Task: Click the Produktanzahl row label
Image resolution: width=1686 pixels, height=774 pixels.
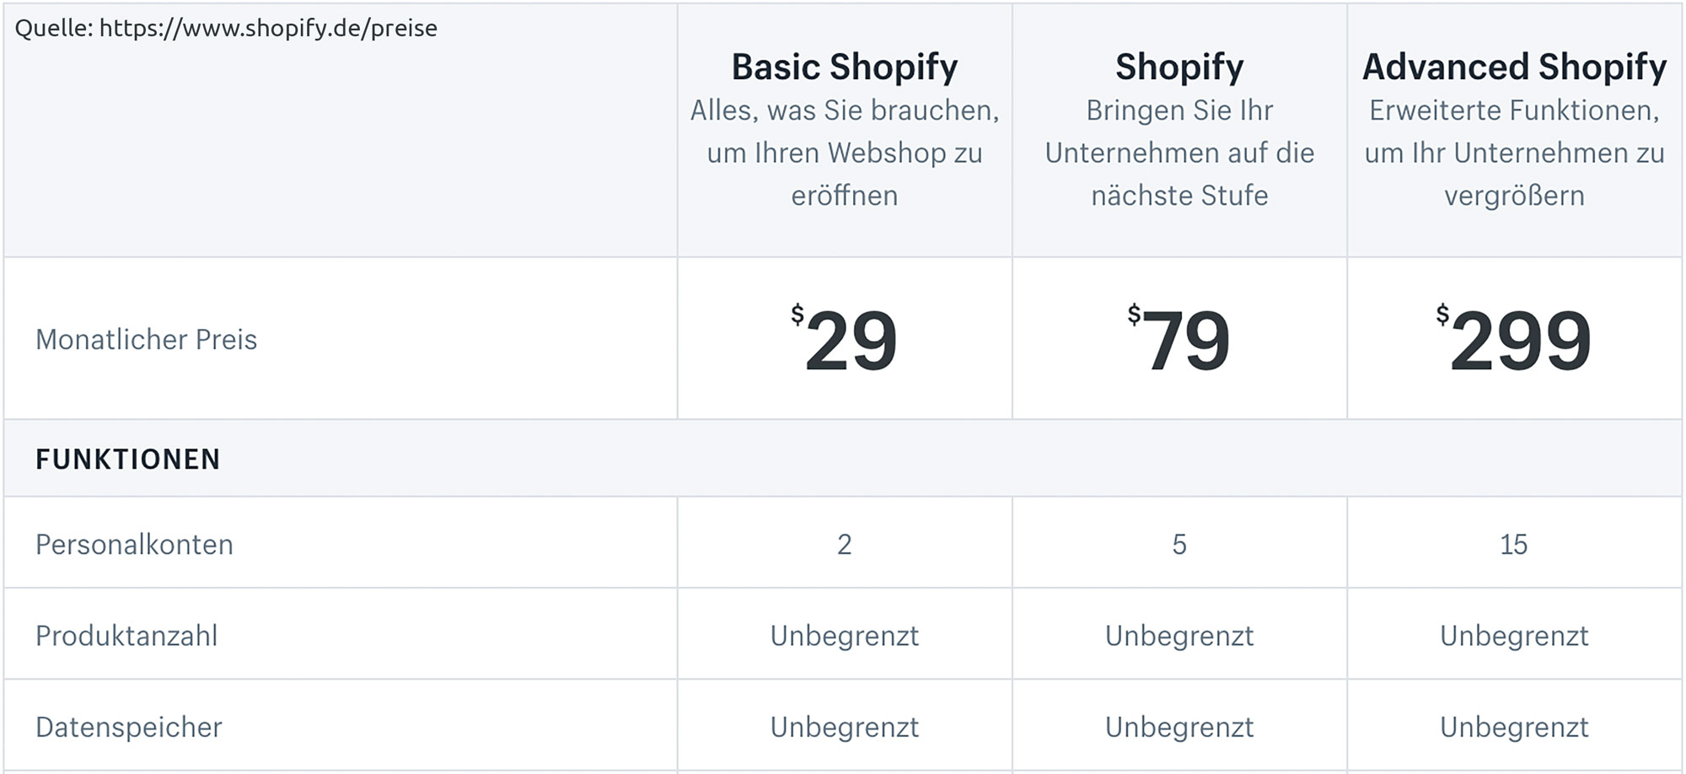Action: pyautogui.click(x=126, y=636)
